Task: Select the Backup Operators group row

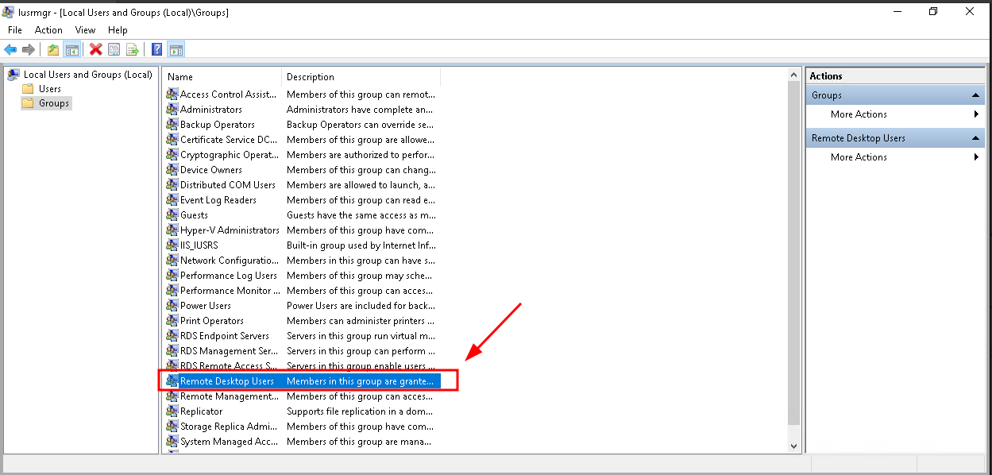Action: 217,125
